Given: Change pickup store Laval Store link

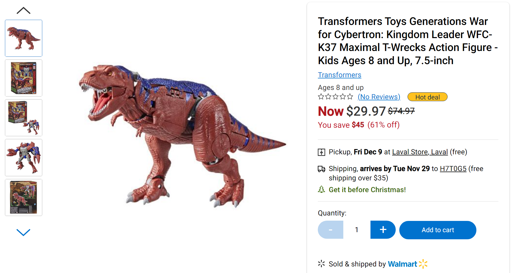Looking at the screenshot, I should click(420, 152).
